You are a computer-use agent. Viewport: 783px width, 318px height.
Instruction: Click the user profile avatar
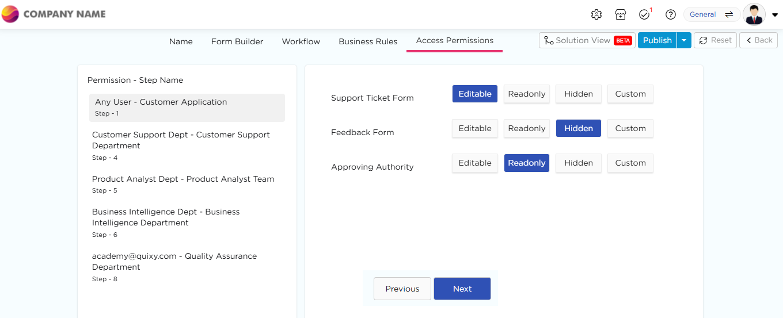click(754, 14)
